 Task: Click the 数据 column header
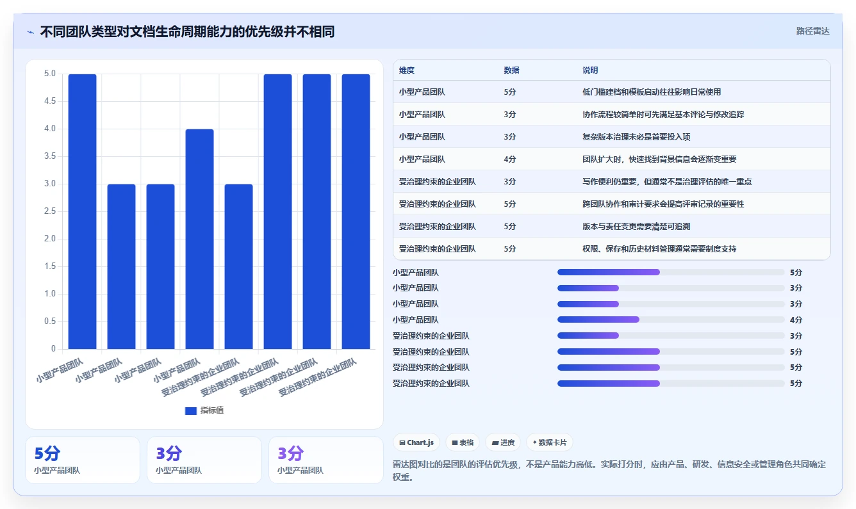coord(512,70)
